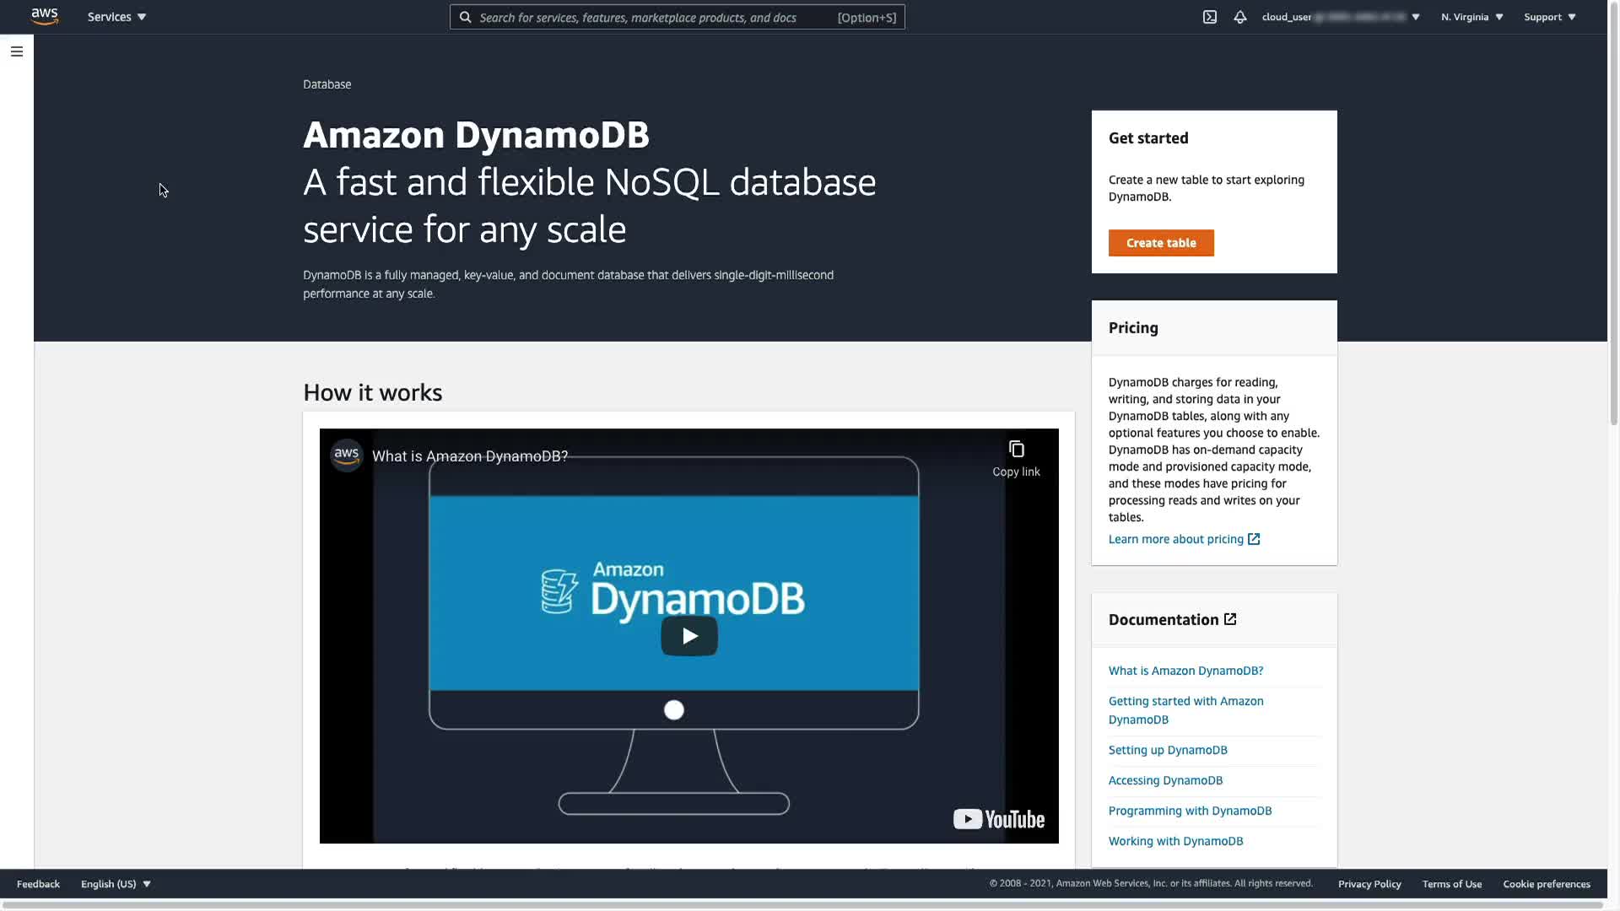The width and height of the screenshot is (1620, 911).
Task: Click the Create table button
Action: tap(1161, 243)
